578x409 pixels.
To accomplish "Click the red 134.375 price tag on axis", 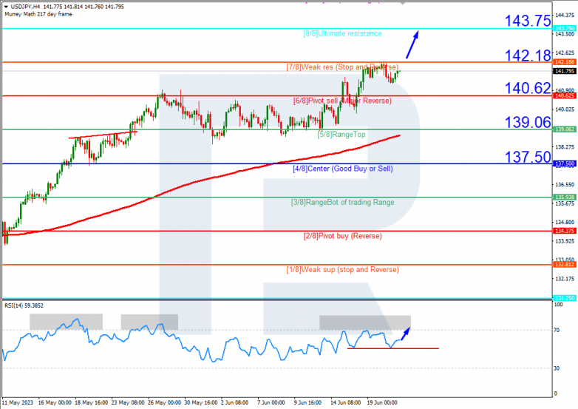I will point(565,231).
